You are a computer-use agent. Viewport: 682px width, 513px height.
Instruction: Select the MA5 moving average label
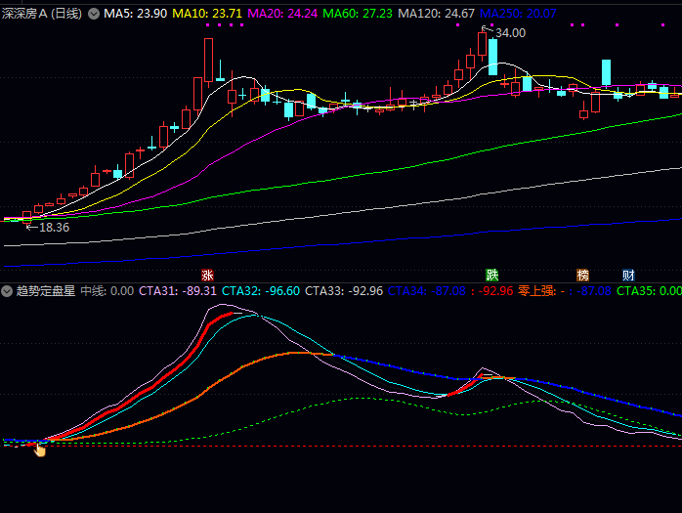[135, 14]
